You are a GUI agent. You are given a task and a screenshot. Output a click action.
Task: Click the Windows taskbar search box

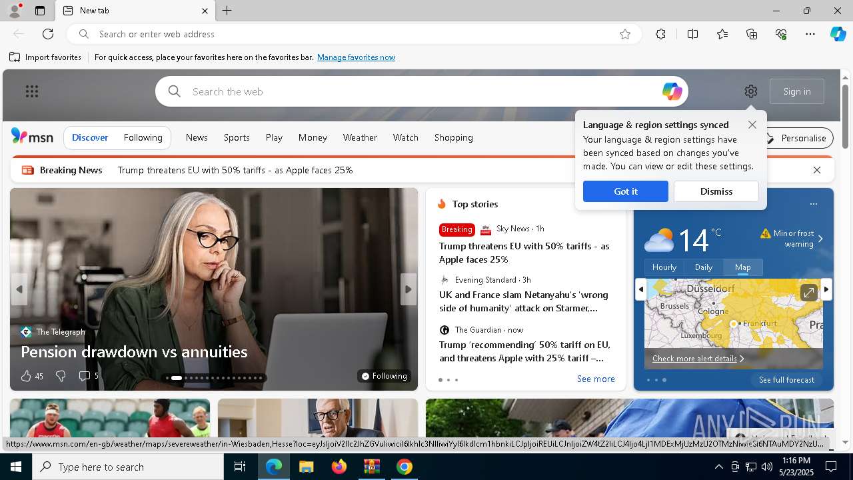click(128, 467)
